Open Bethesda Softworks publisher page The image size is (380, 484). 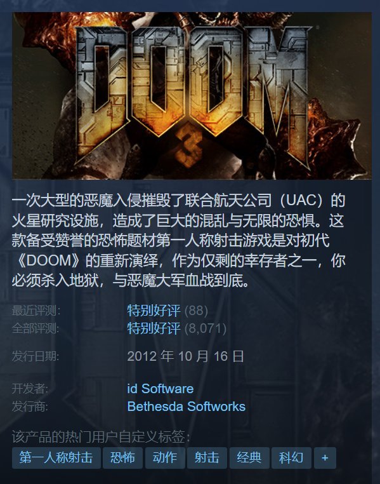pyautogui.click(x=186, y=407)
